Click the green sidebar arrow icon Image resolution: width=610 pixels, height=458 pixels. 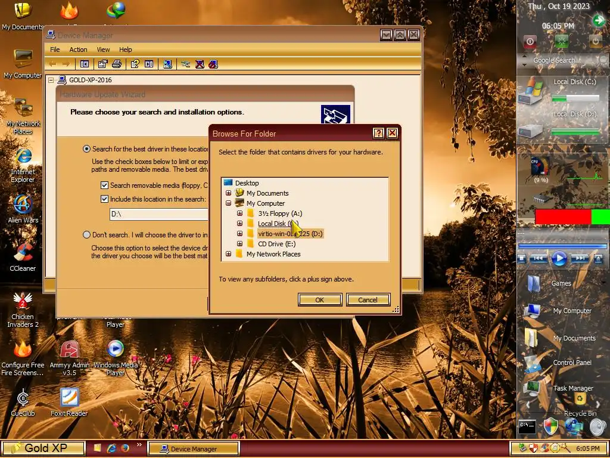pyautogui.click(x=598, y=21)
